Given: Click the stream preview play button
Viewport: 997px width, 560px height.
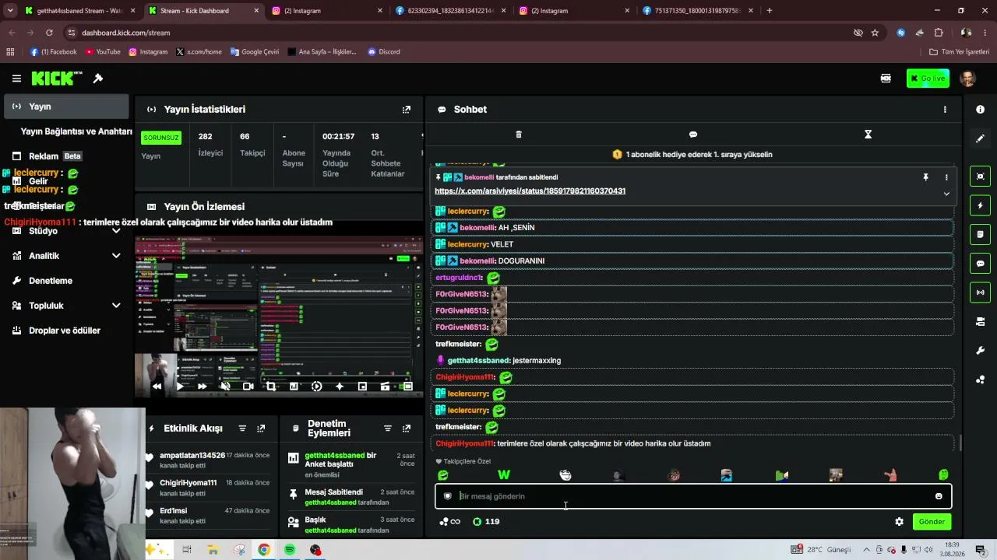Looking at the screenshot, I should coord(180,387).
